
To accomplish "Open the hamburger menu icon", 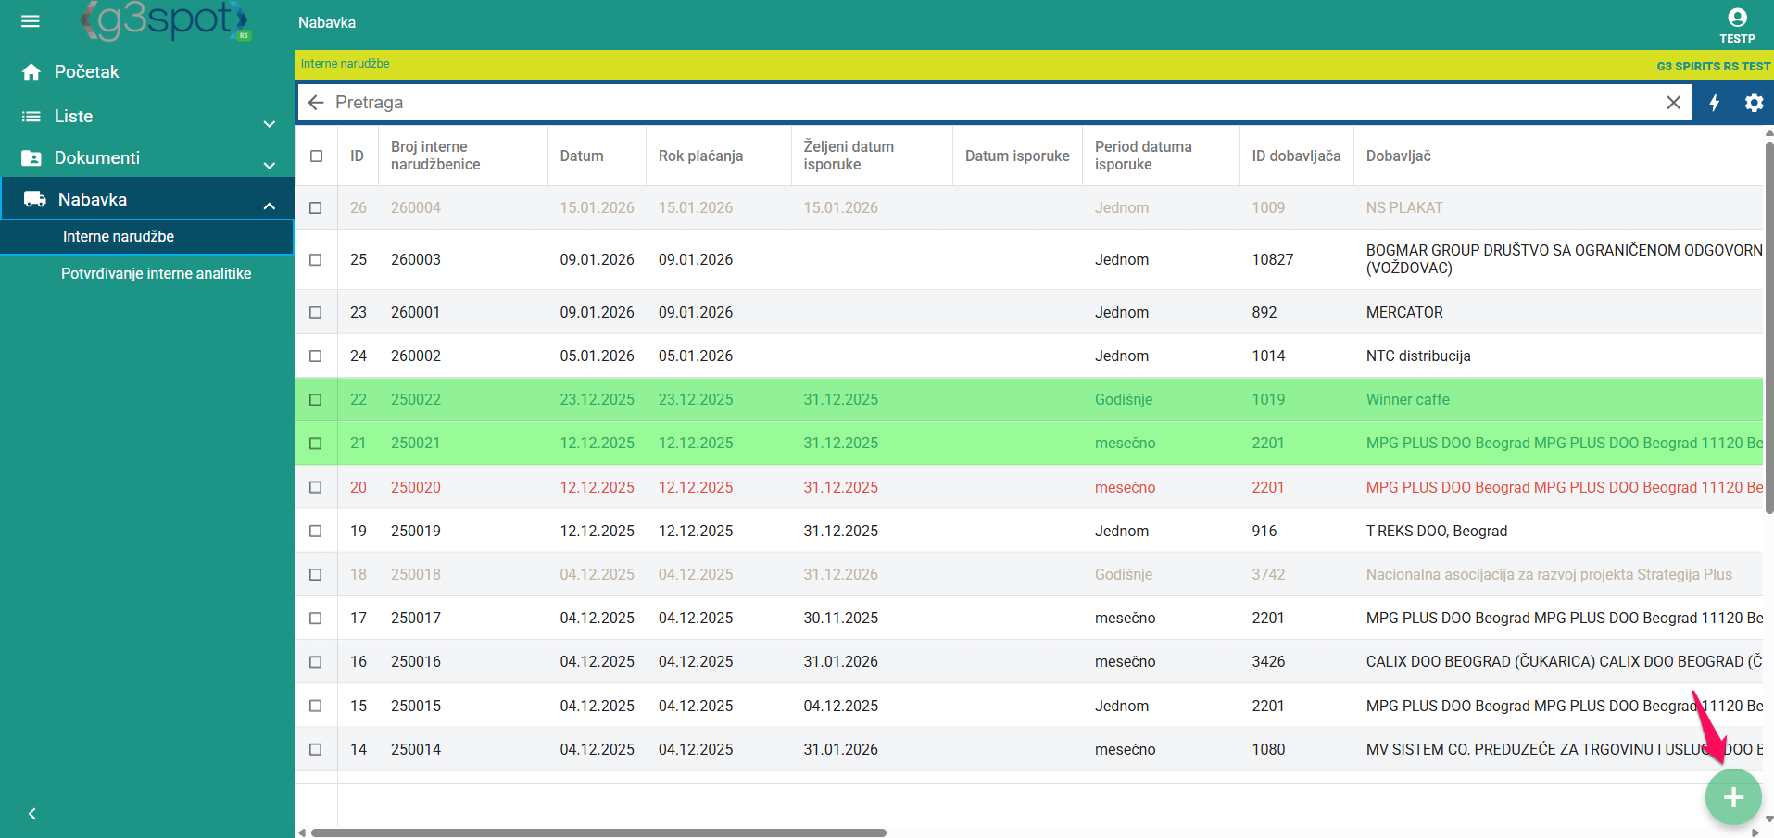I will 31,21.
